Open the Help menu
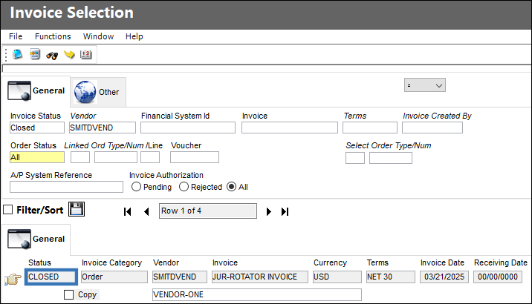Viewport: 532px width, 304px height. click(134, 36)
